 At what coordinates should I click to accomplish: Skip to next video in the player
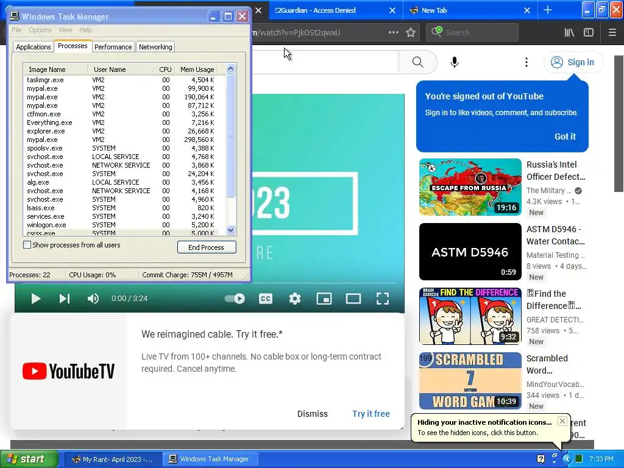[65, 299]
